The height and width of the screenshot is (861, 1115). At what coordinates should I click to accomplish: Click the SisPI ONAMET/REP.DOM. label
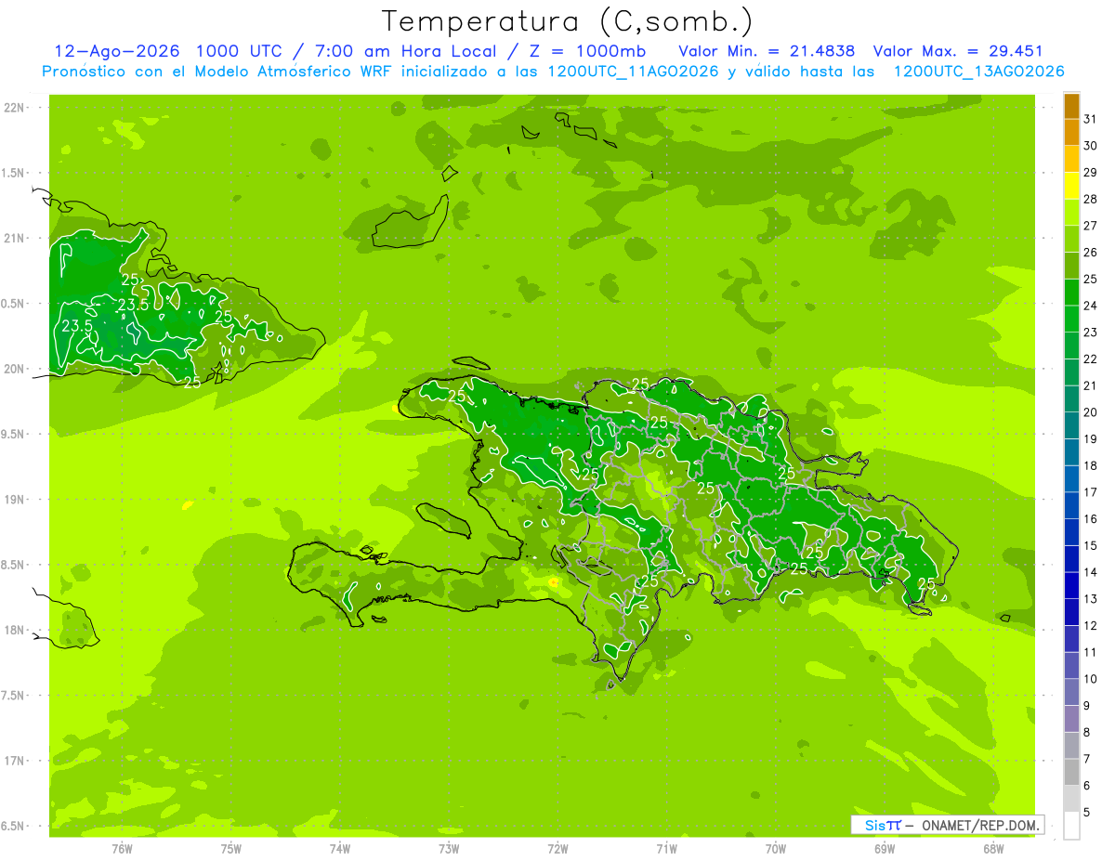951,825
